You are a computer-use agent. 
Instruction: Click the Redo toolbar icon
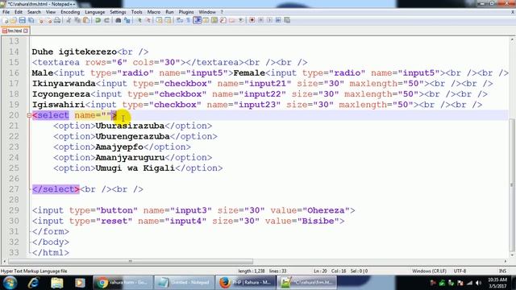[x=107, y=20]
